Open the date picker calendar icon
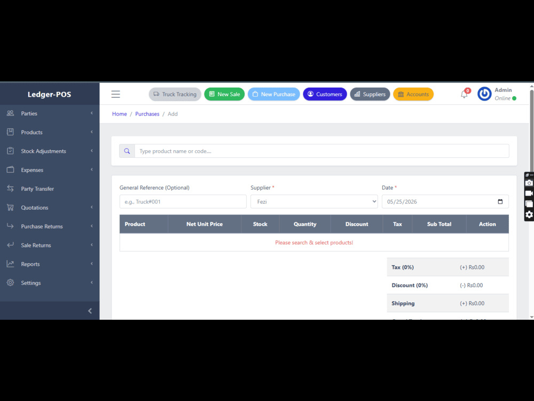Viewport: 534px width, 401px height. point(500,202)
